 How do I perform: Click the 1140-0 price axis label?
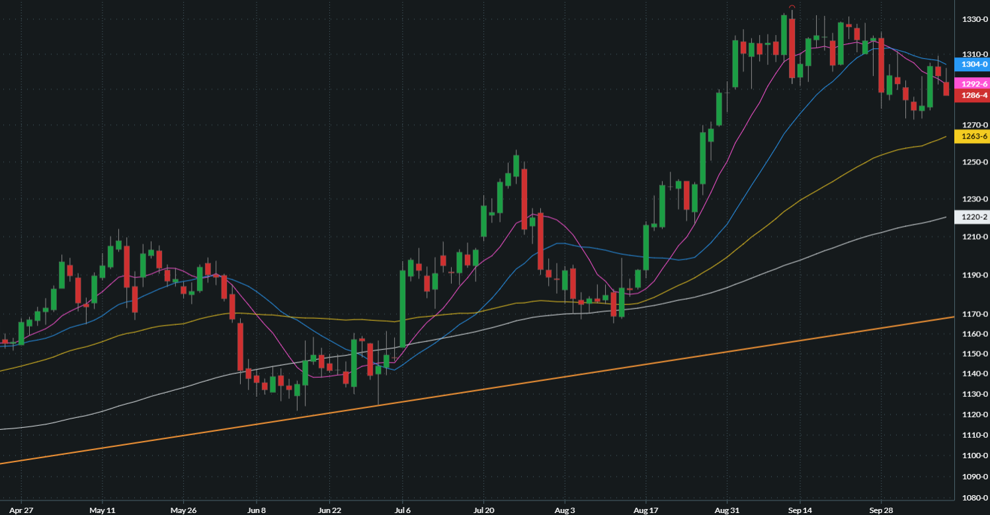[975, 374]
